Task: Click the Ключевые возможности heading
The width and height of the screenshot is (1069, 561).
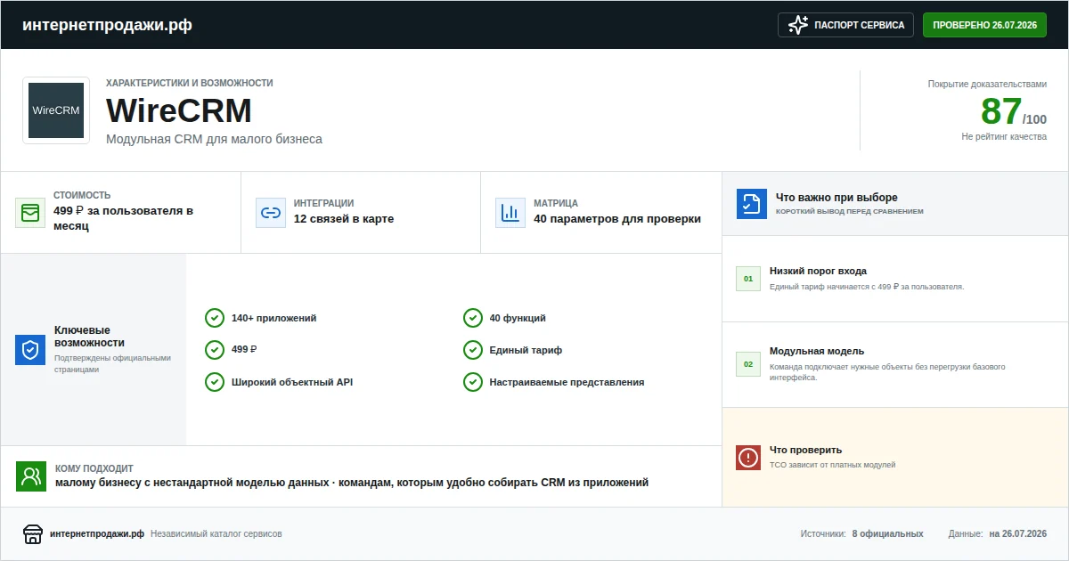Action: pos(89,337)
